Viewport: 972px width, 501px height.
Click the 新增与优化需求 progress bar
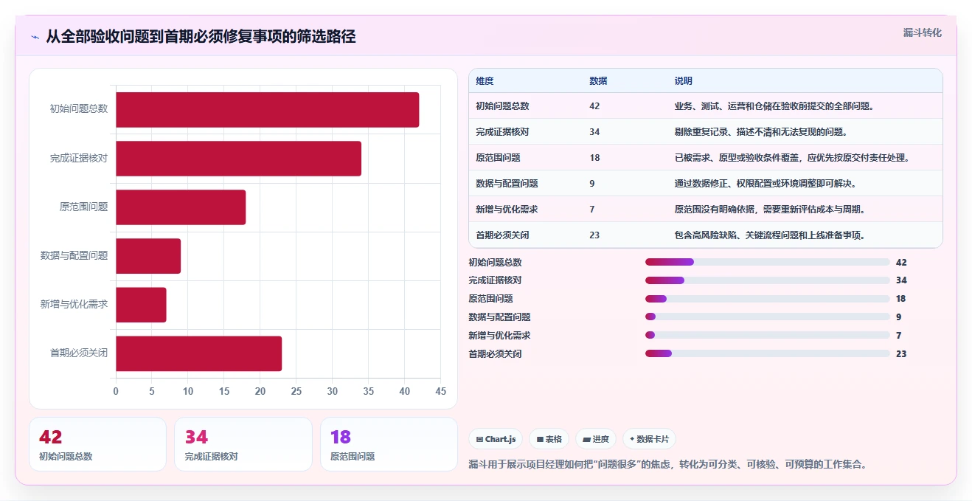tap(768, 336)
